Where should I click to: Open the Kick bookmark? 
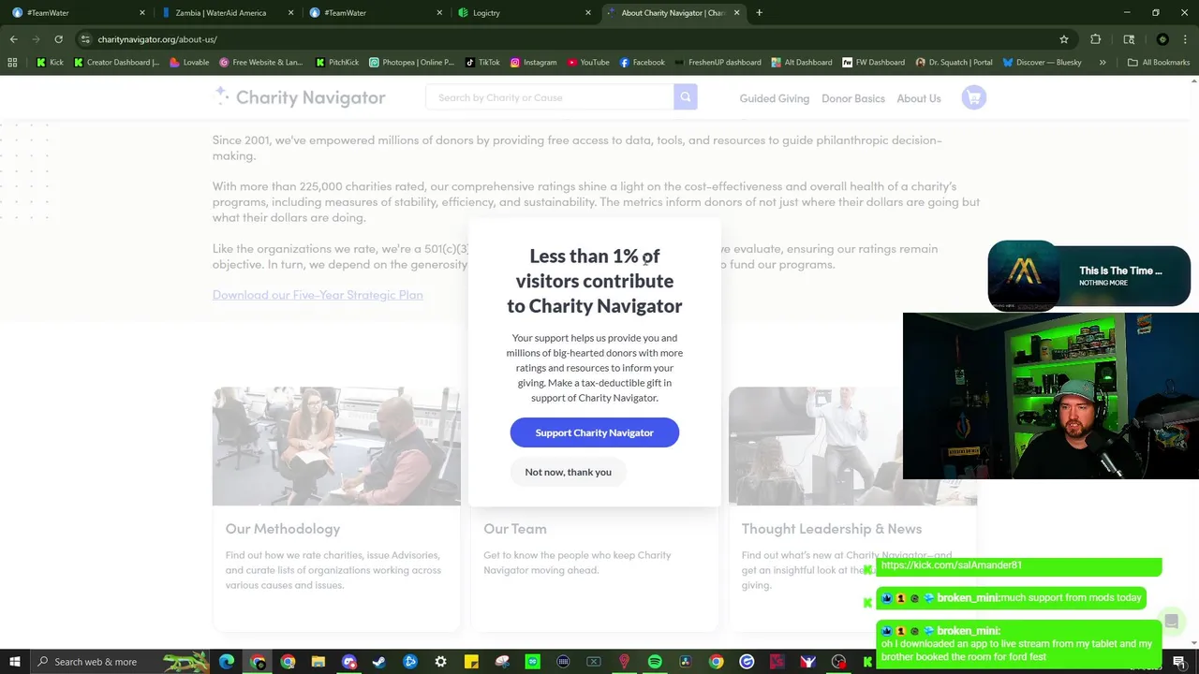click(50, 63)
